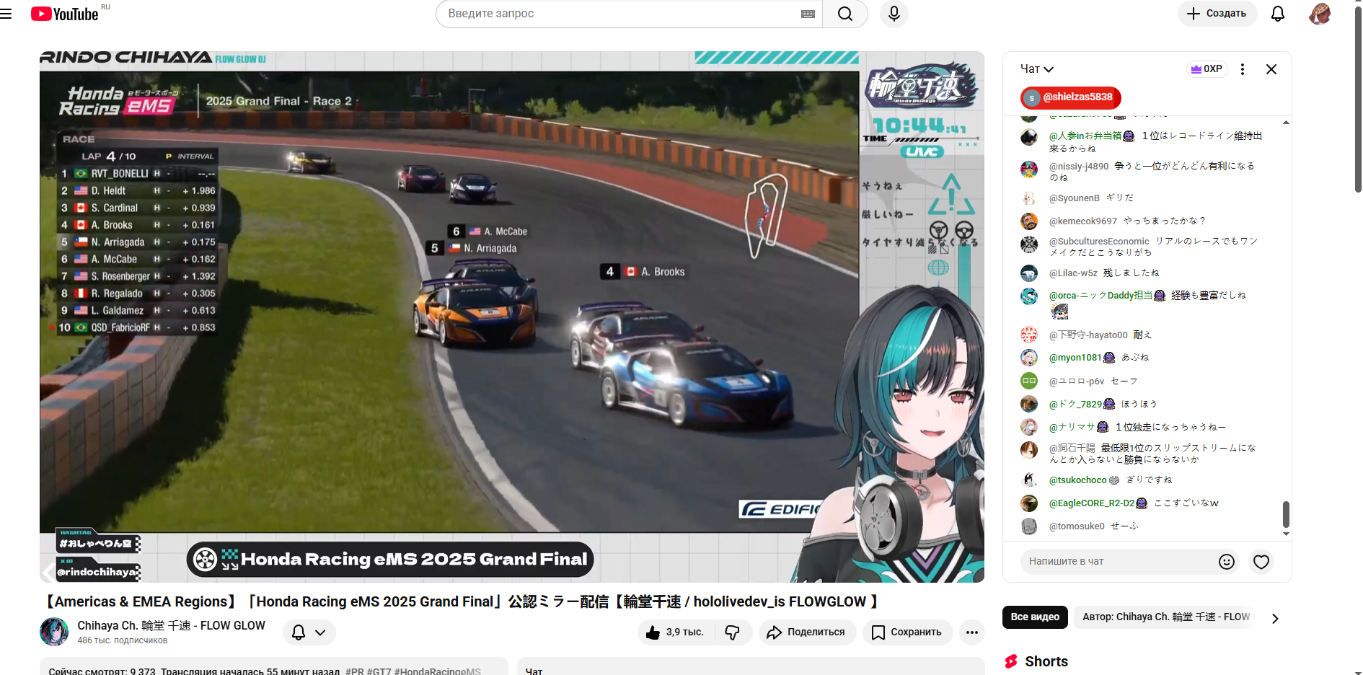Click the video title text
1363x675 pixels.
462,601
